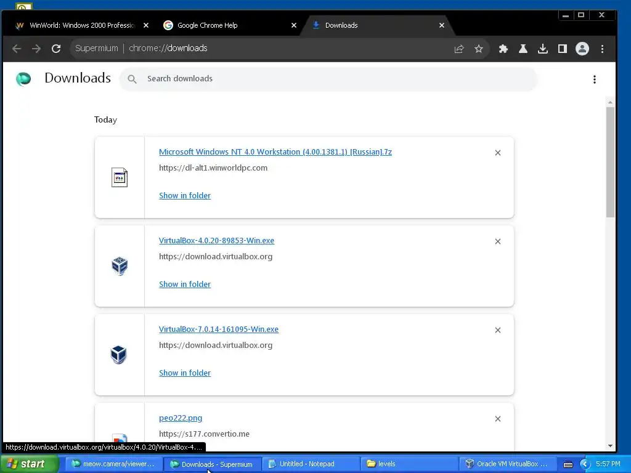Open the browser three-dot menu
Viewport: 631px width, 473px height.
coord(602,49)
